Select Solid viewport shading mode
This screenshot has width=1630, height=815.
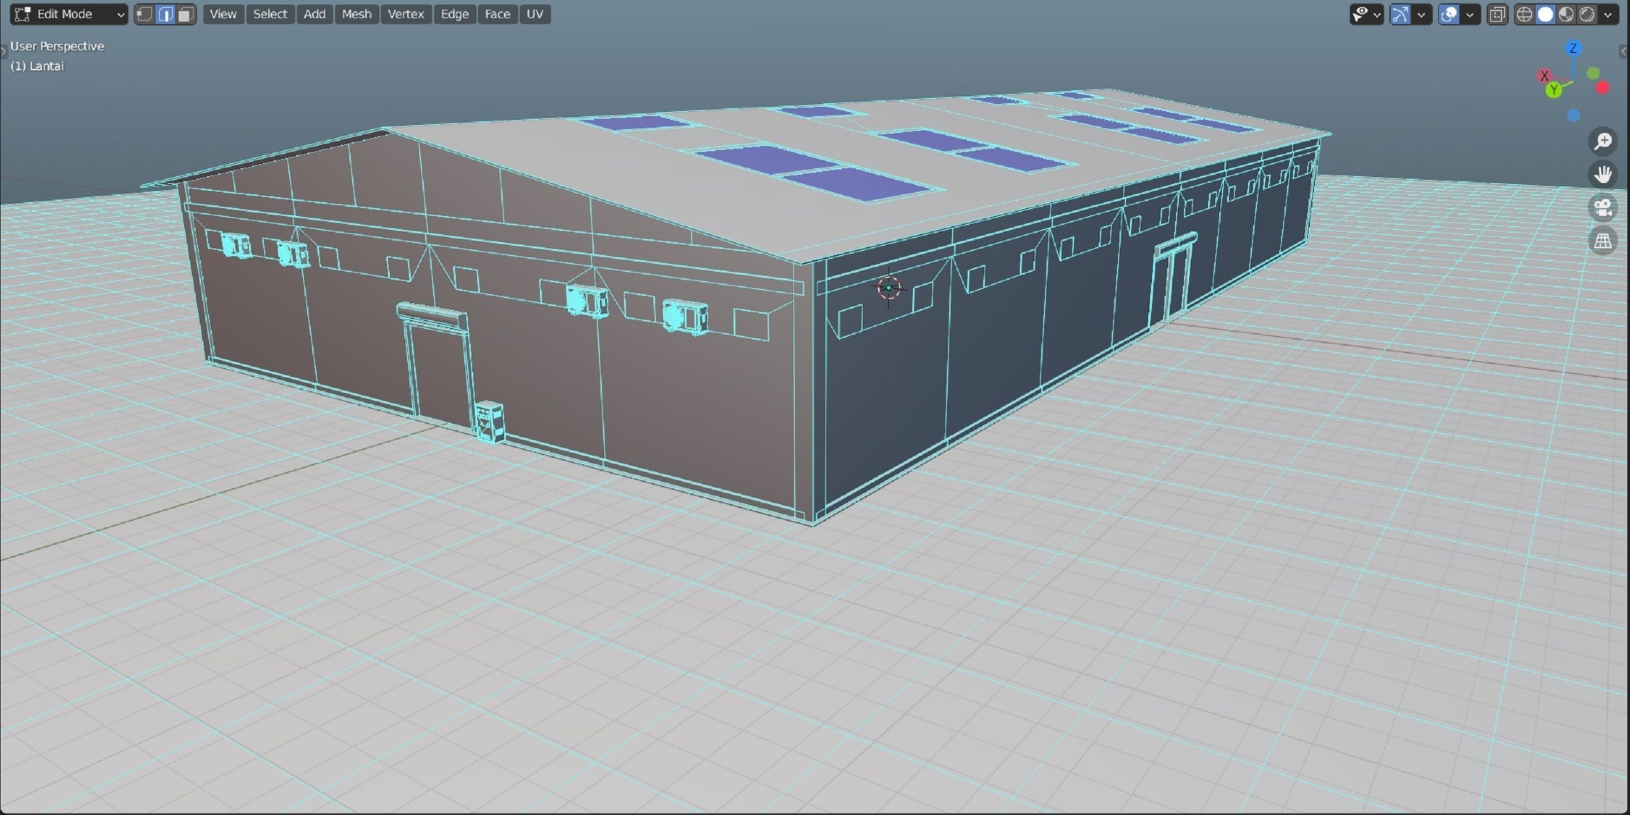pyautogui.click(x=1545, y=14)
